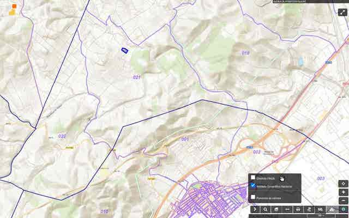349x218 pixels.
Task: Click the information icon in toolbar
Action: (x=343, y=209)
